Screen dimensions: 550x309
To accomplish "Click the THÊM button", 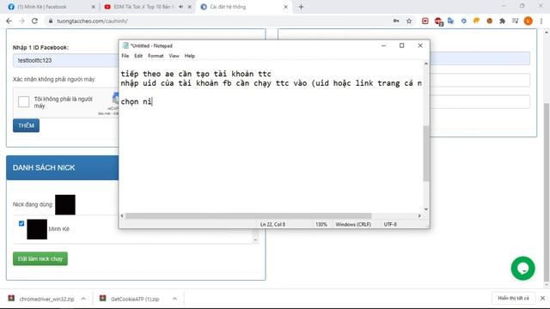I will [27, 125].
